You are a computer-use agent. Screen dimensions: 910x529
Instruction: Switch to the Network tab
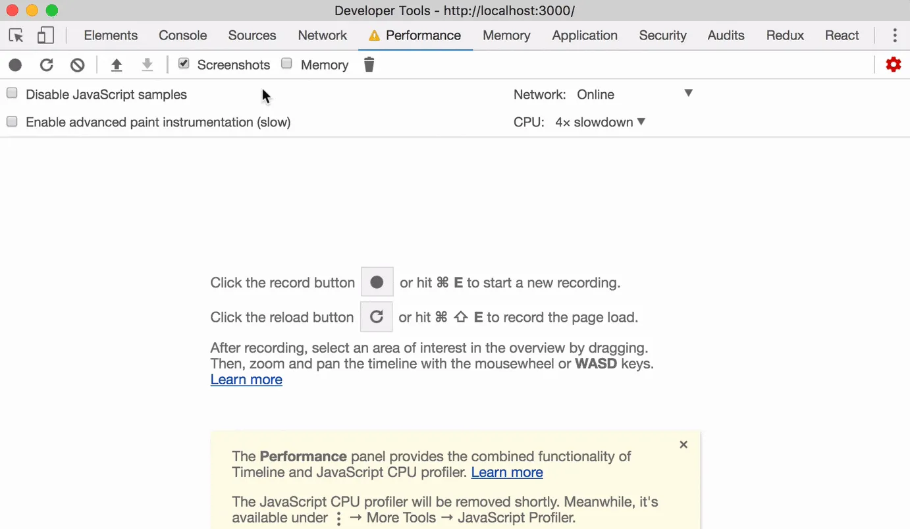point(322,36)
